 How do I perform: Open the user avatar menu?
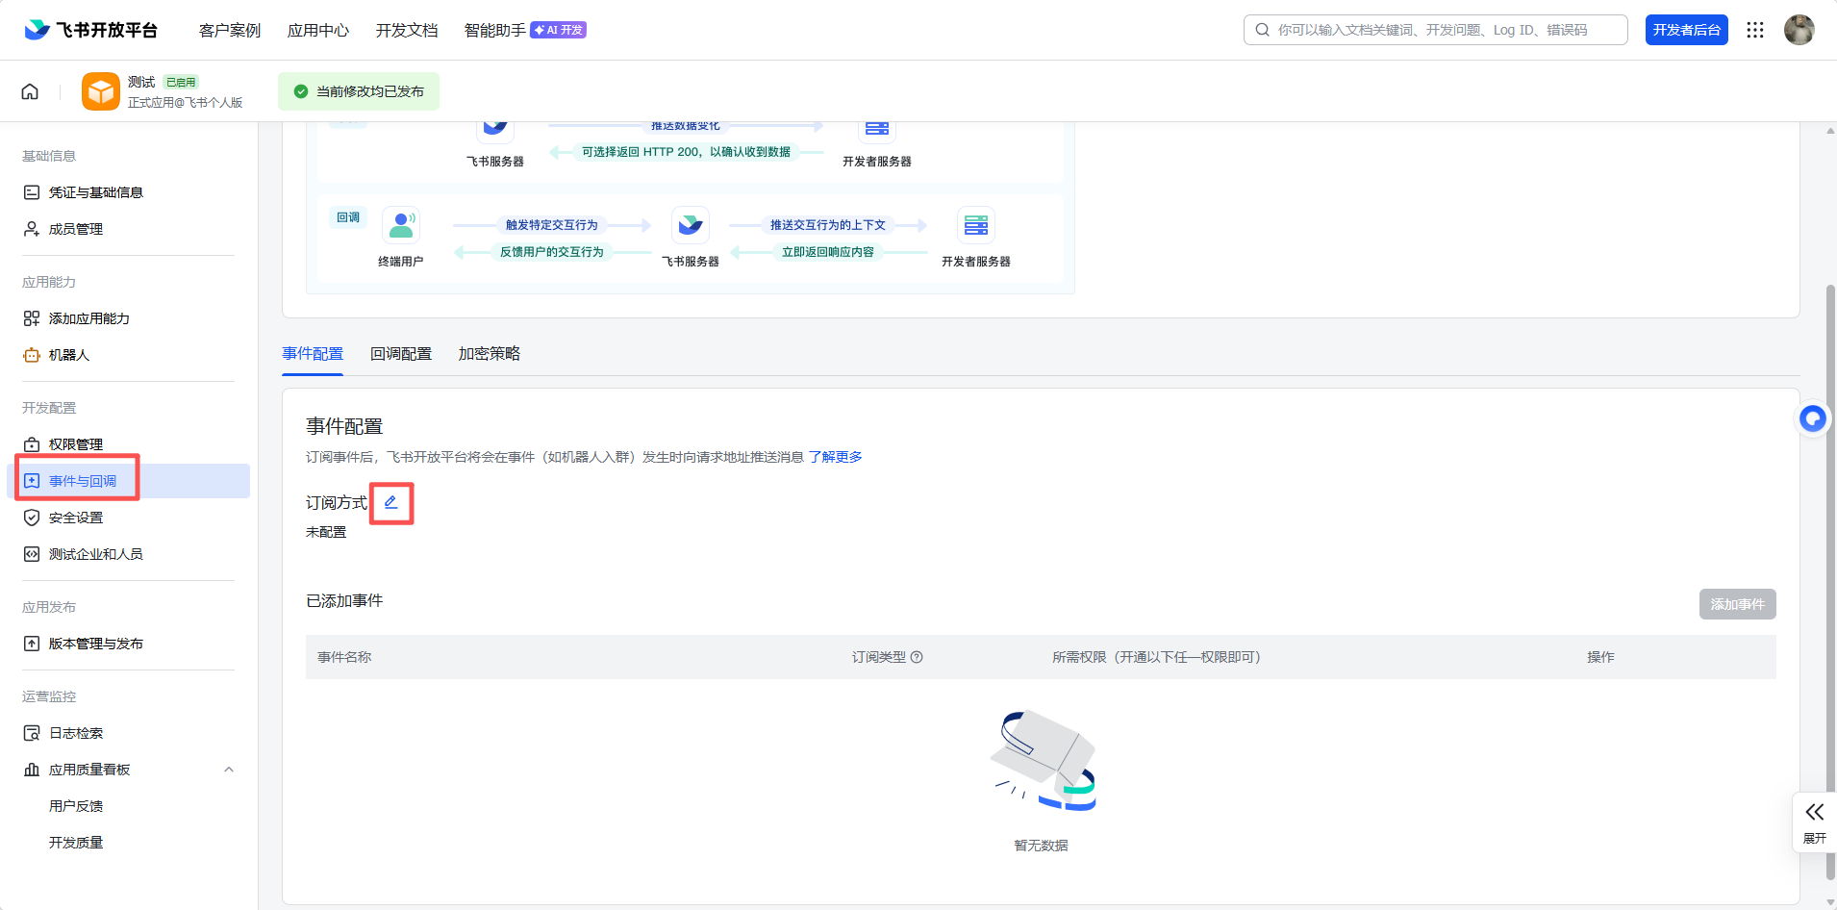pyautogui.click(x=1799, y=30)
